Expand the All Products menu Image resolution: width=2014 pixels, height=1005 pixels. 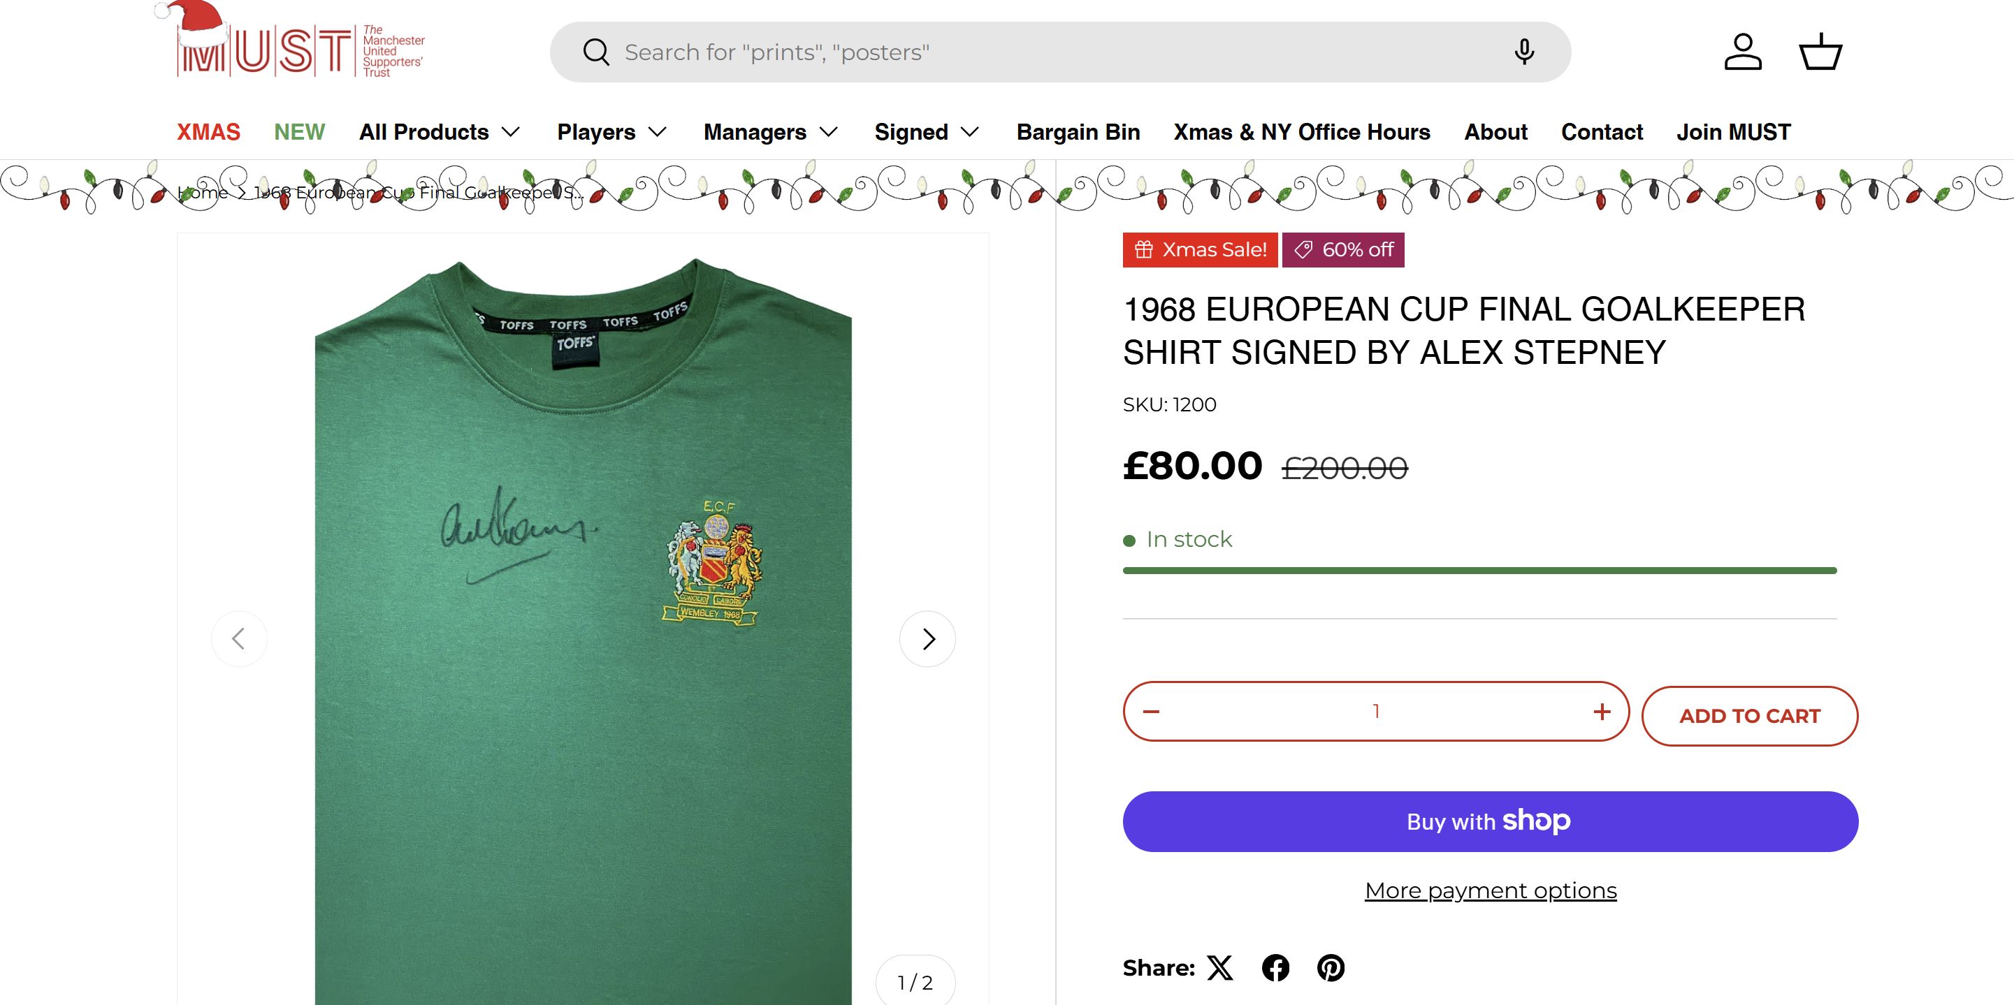440,132
